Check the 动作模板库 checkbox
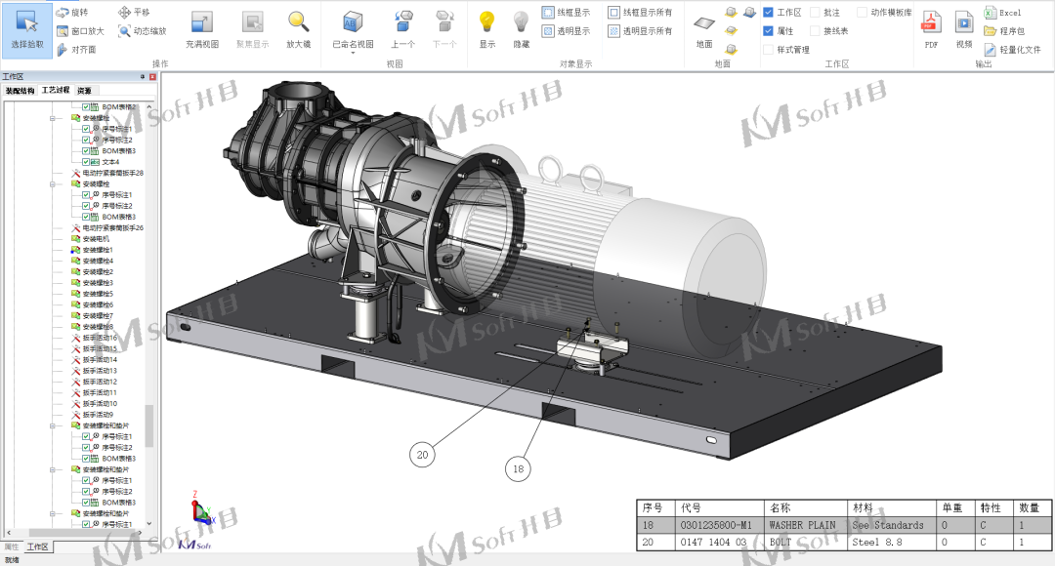Image resolution: width=1055 pixels, height=566 pixels. click(x=862, y=12)
